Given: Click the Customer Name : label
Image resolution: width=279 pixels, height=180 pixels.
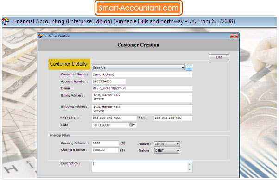Looking at the screenshot, I should click(x=74, y=74).
